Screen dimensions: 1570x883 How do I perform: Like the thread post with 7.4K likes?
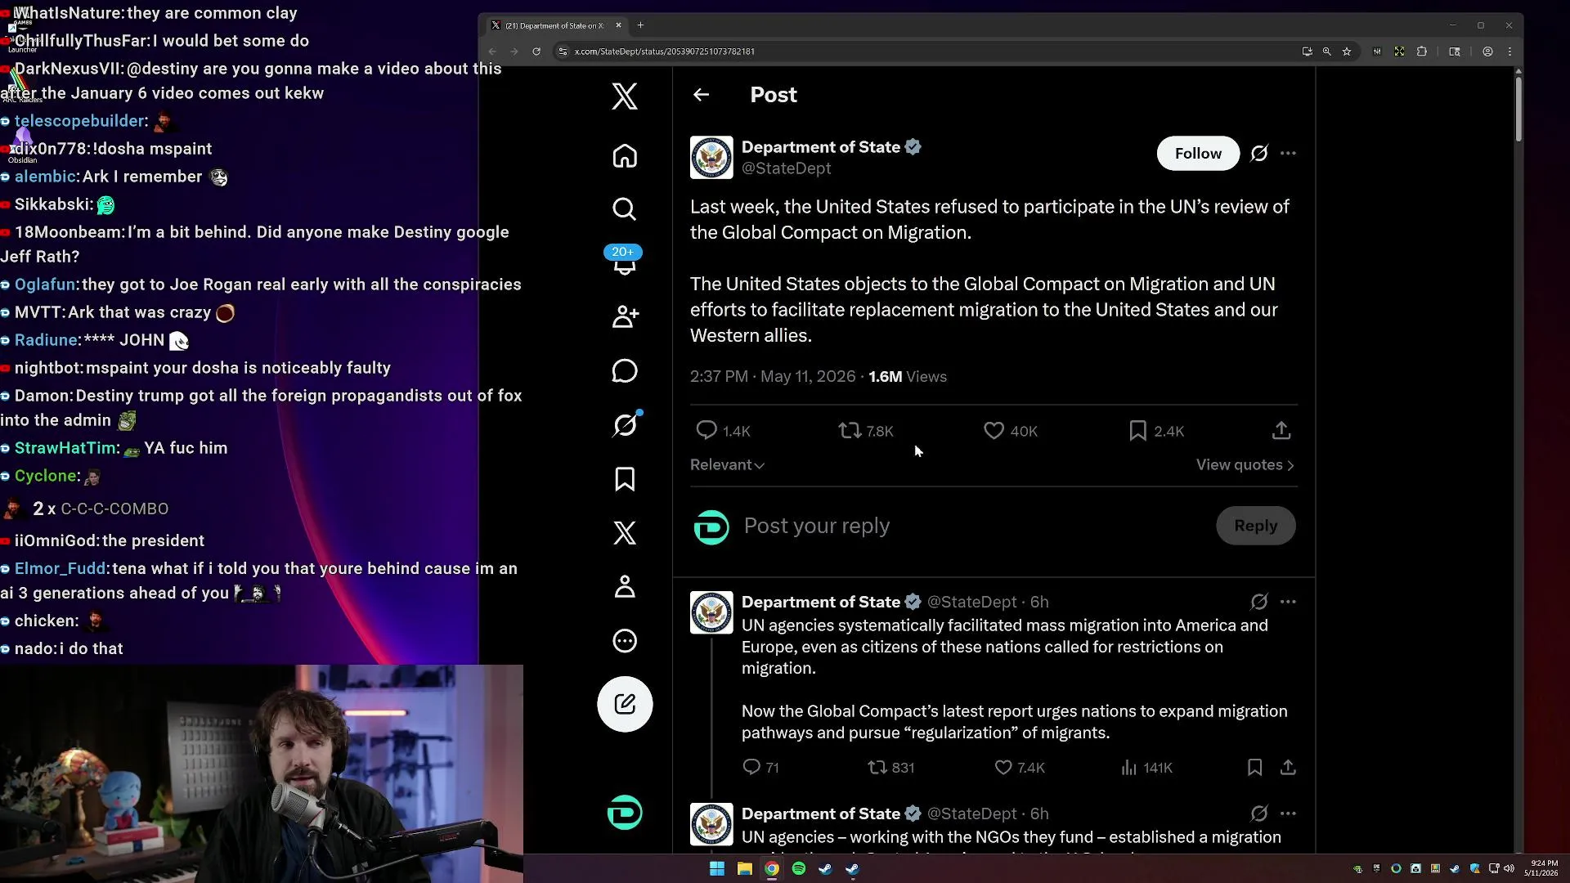pyautogui.click(x=1020, y=768)
